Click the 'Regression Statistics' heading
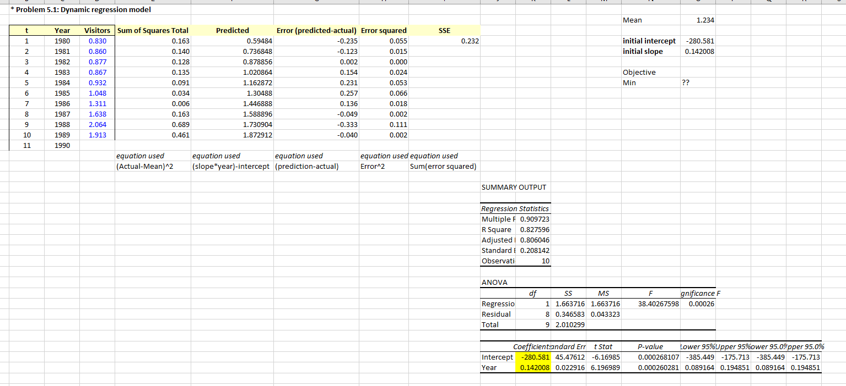846x386 pixels. coord(515,209)
